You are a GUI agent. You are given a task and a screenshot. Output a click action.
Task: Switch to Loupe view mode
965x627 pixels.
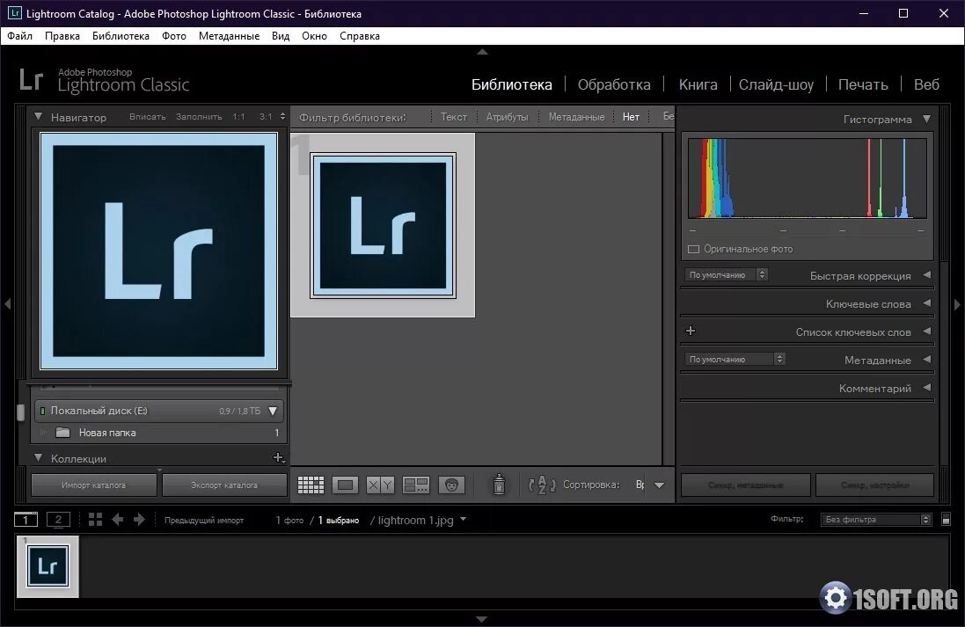coord(345,485)
